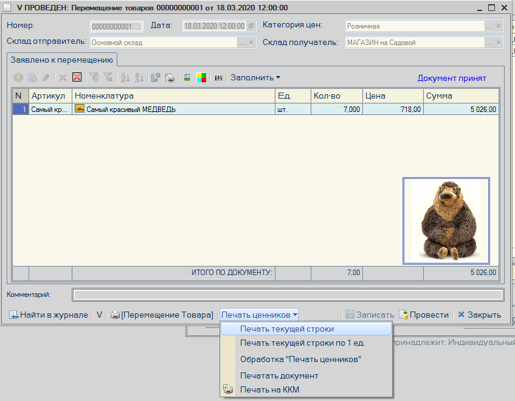
Task: Click the Сумма column header
Action: pos(461,96)
